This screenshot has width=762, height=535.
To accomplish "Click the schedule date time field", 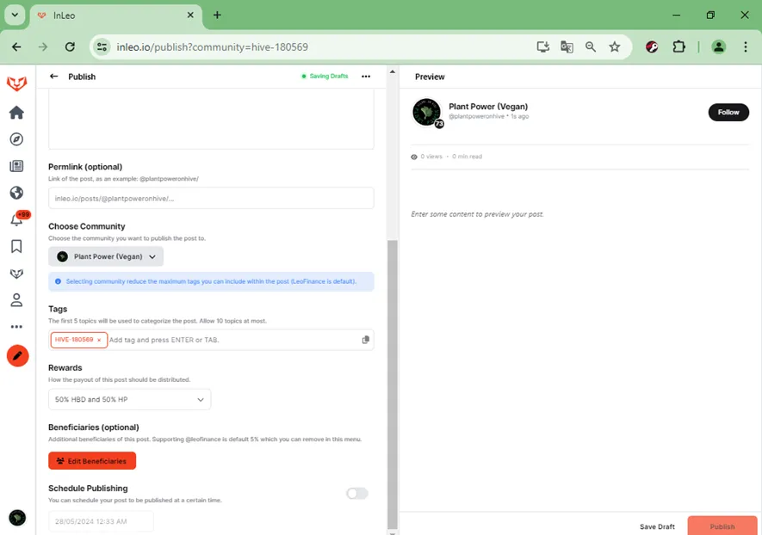I will (101, 521).
